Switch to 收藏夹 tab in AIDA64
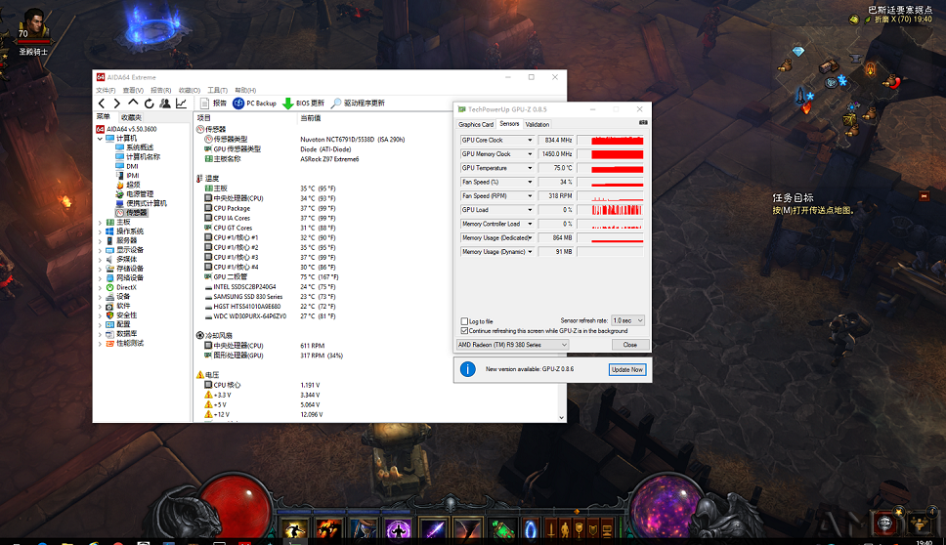Screen dimensions: 946x545 click(131, 117)
